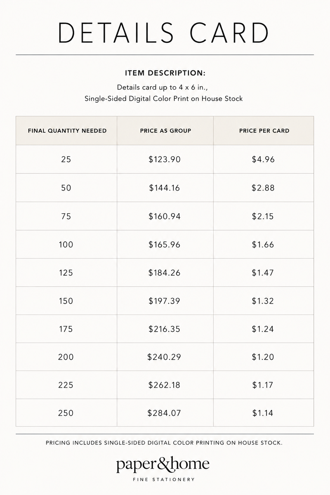Image resolution: width=330 pixels, height=495 pixels.
Task: Select the quantity 225 cell
Action: (x=66, y=385)
